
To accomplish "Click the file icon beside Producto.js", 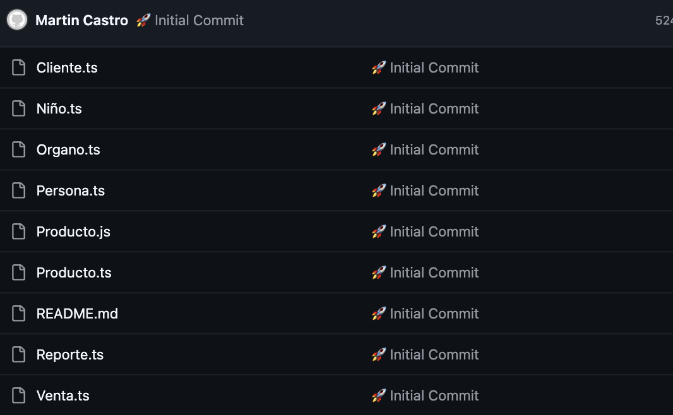I will 19,231.
